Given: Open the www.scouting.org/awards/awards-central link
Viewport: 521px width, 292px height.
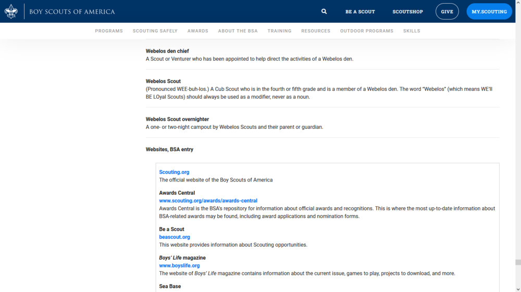Looking at the screenshot, I should [x=208, y=201].
